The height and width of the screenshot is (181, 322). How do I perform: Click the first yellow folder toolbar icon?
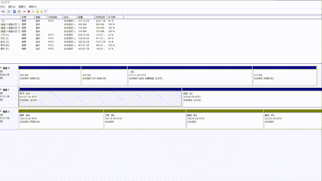[x=37, y=12]
